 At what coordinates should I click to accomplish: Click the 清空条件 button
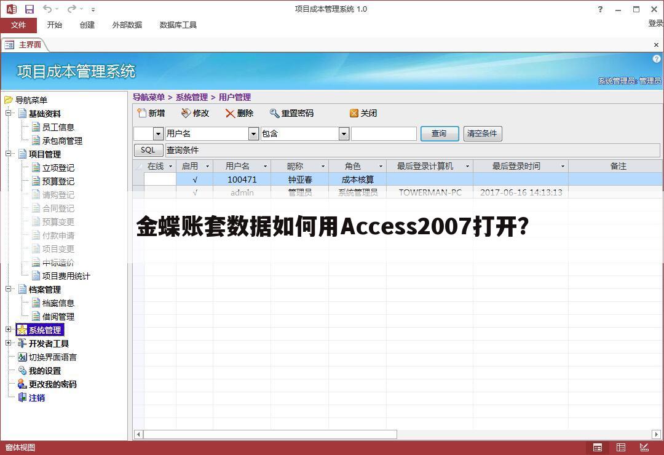click(x=483, y=133)
